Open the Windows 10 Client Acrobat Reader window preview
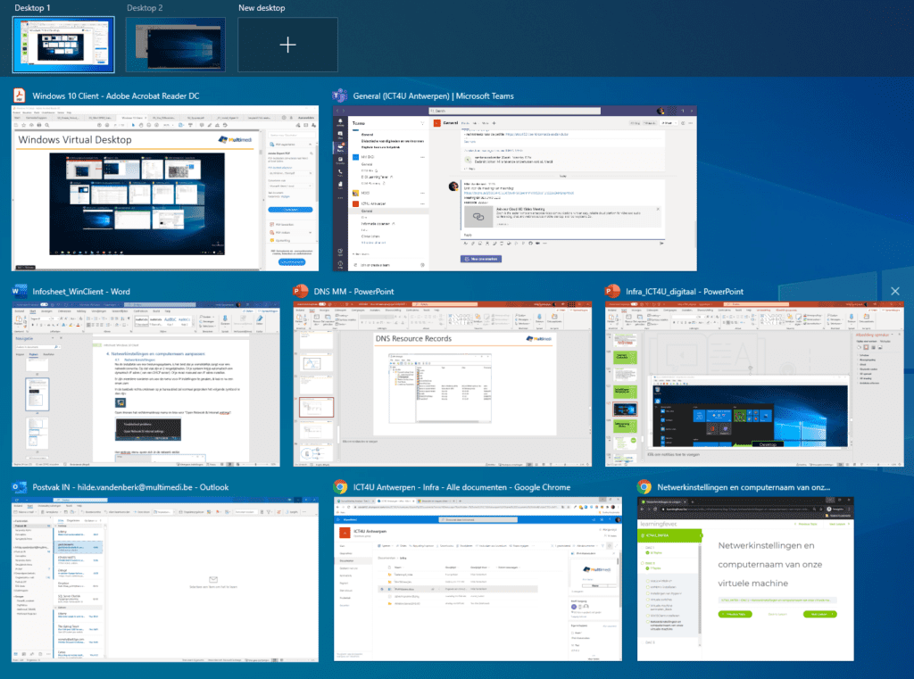The width and height of the screenshot is (914, 679). pyautogui.click(x=165, y=188)
